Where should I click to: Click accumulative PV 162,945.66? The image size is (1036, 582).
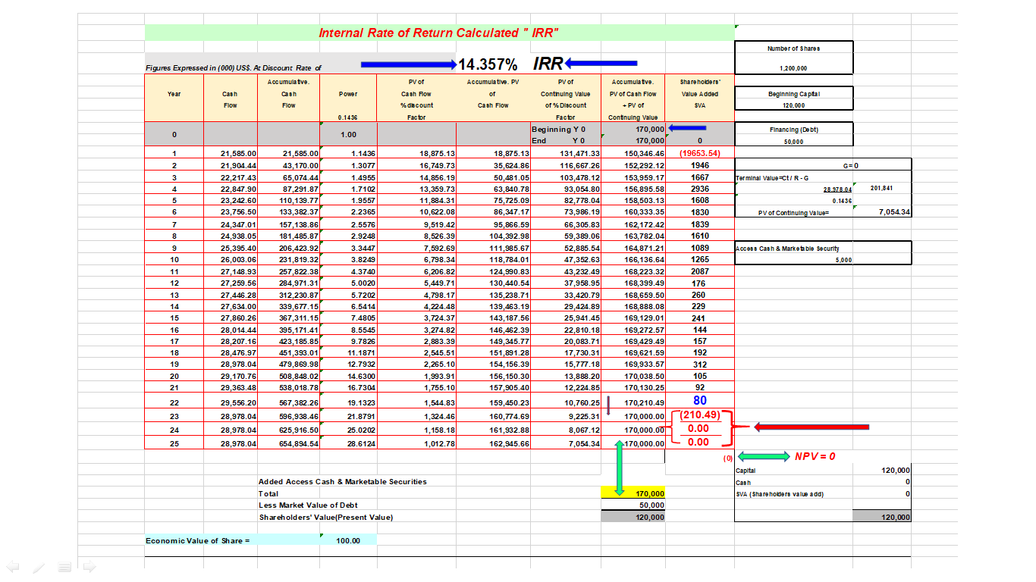(508, 443)
